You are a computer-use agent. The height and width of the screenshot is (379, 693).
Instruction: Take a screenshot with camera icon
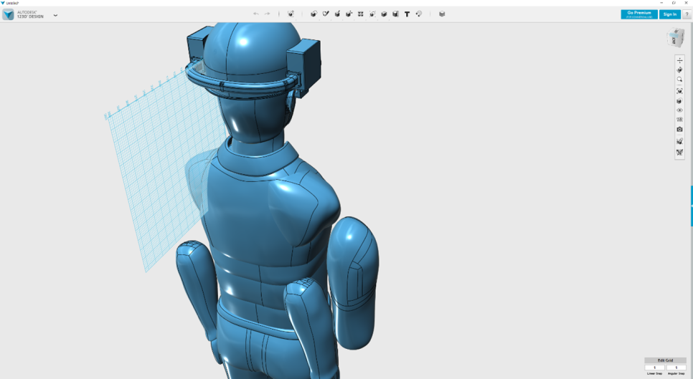[679, 130]
